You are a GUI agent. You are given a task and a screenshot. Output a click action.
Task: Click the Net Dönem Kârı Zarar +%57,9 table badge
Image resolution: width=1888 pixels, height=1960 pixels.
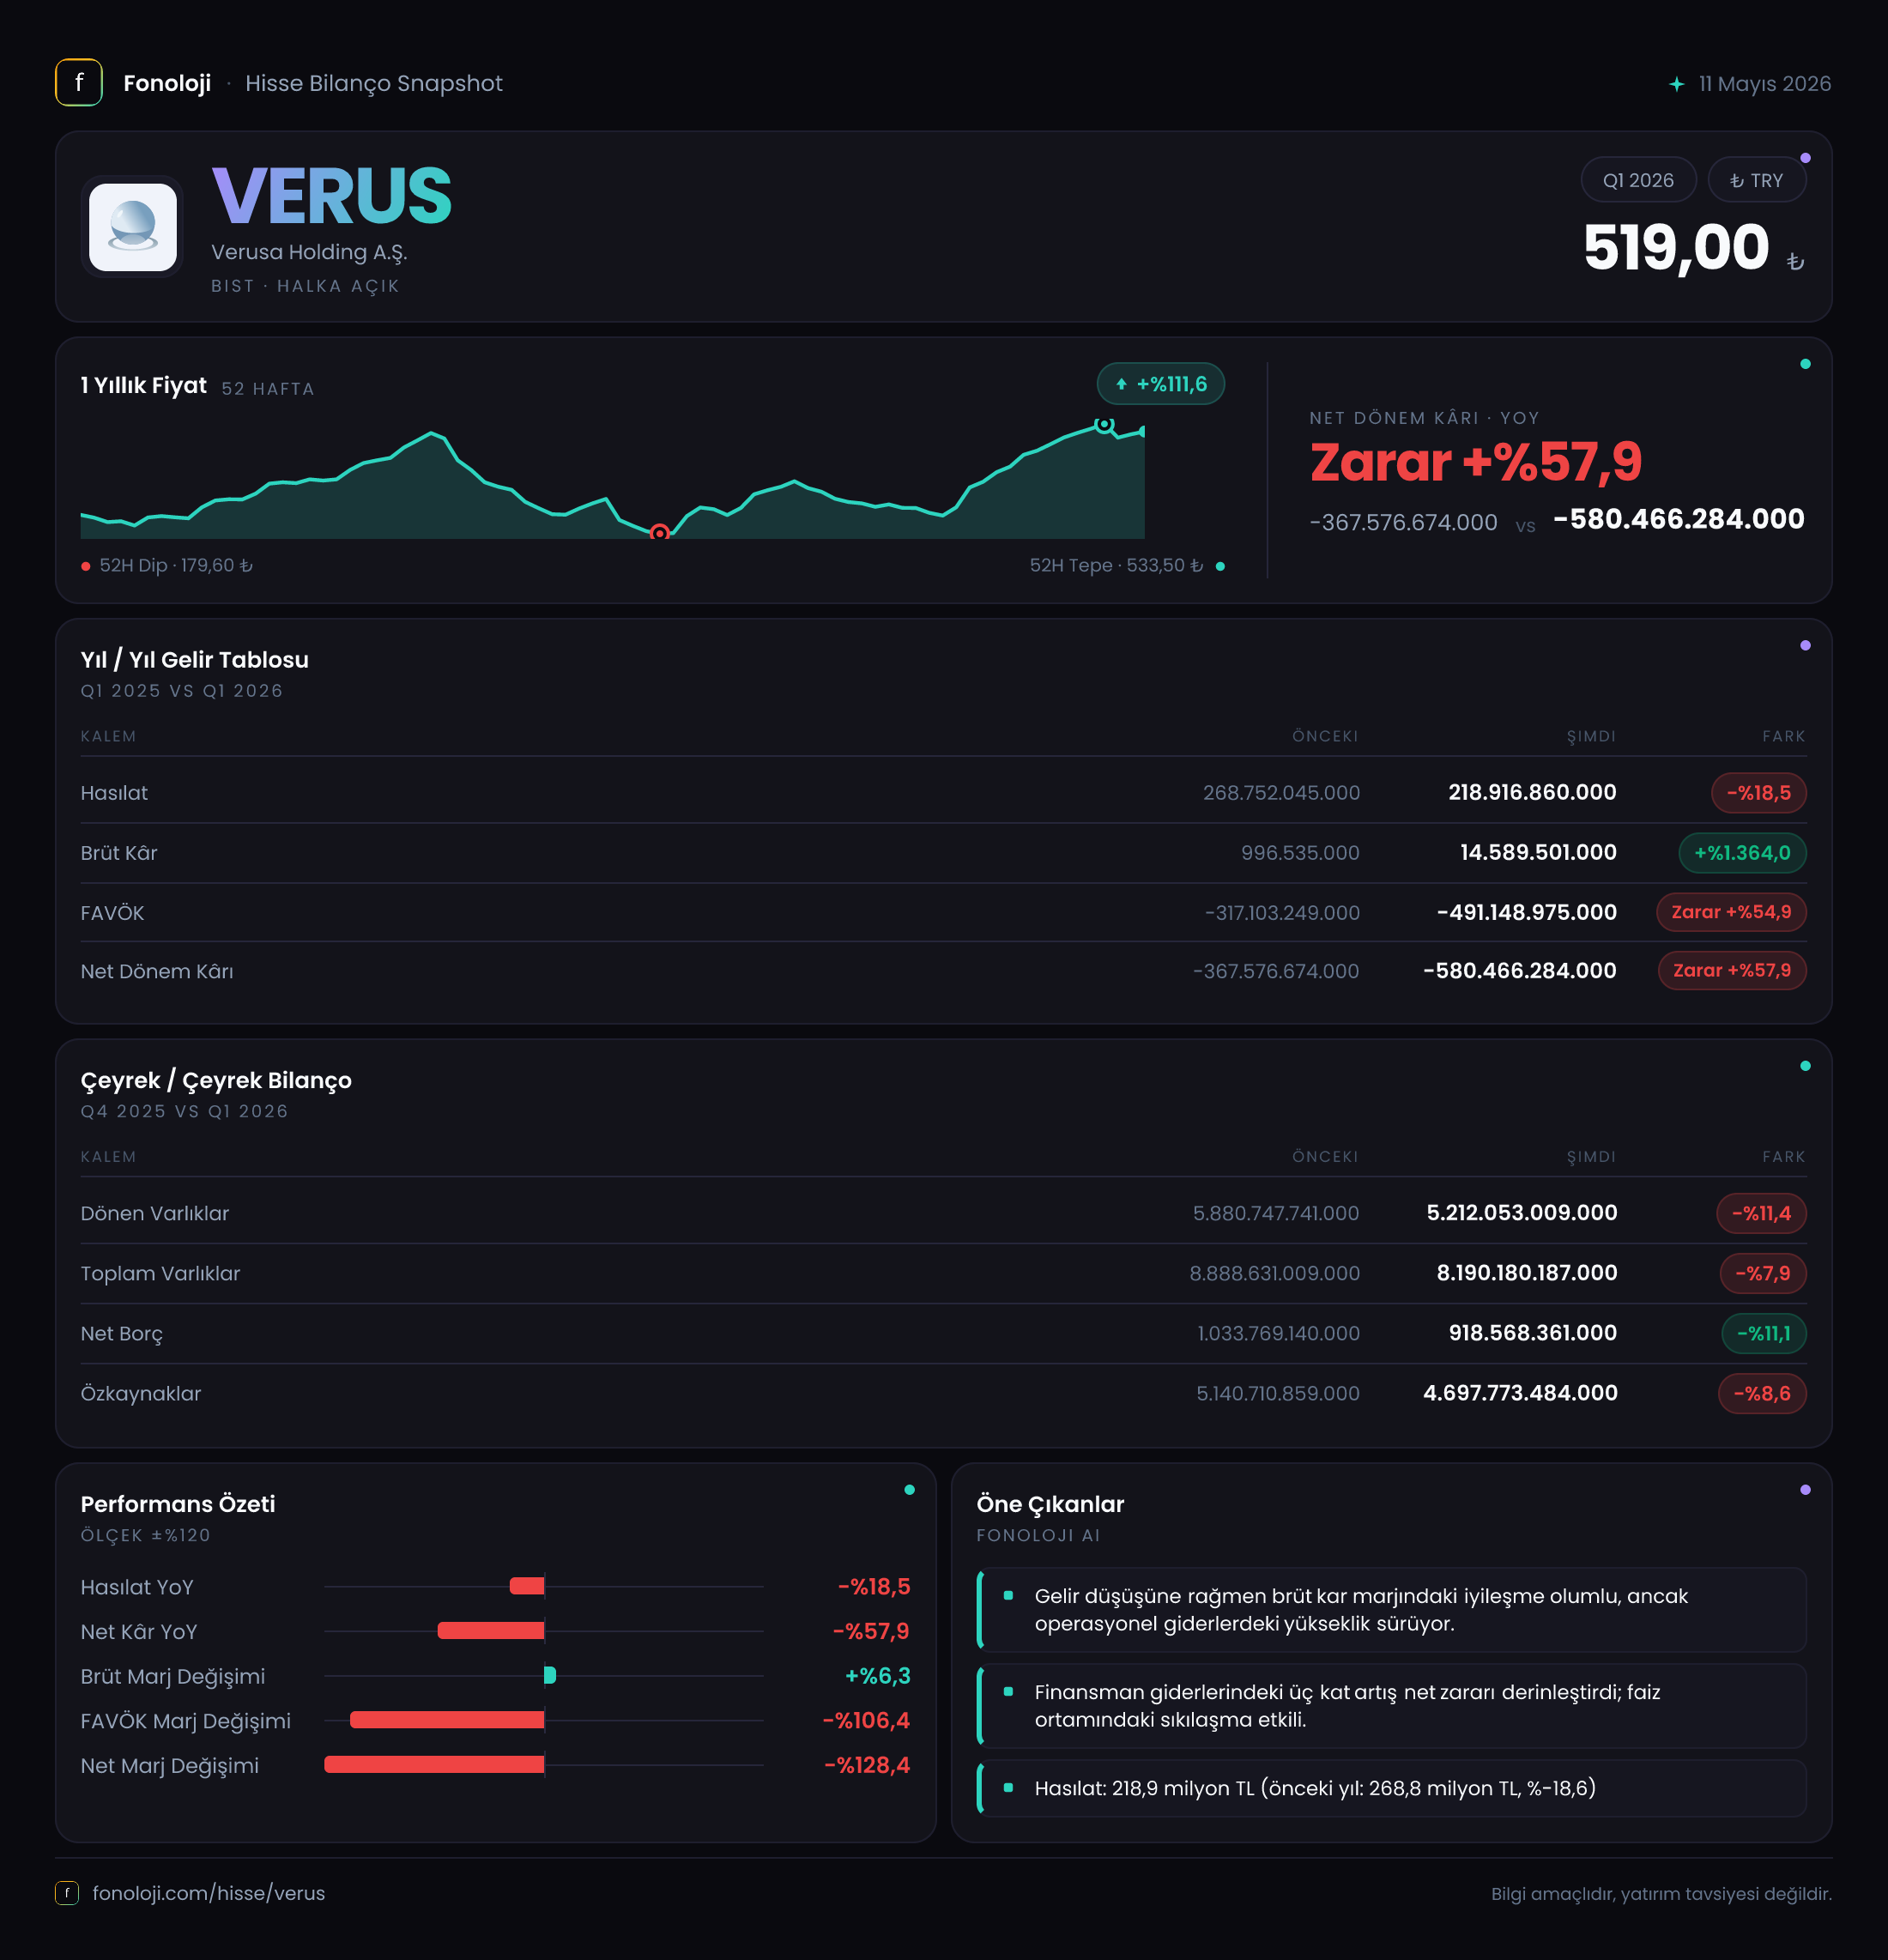click(1732, 970)
